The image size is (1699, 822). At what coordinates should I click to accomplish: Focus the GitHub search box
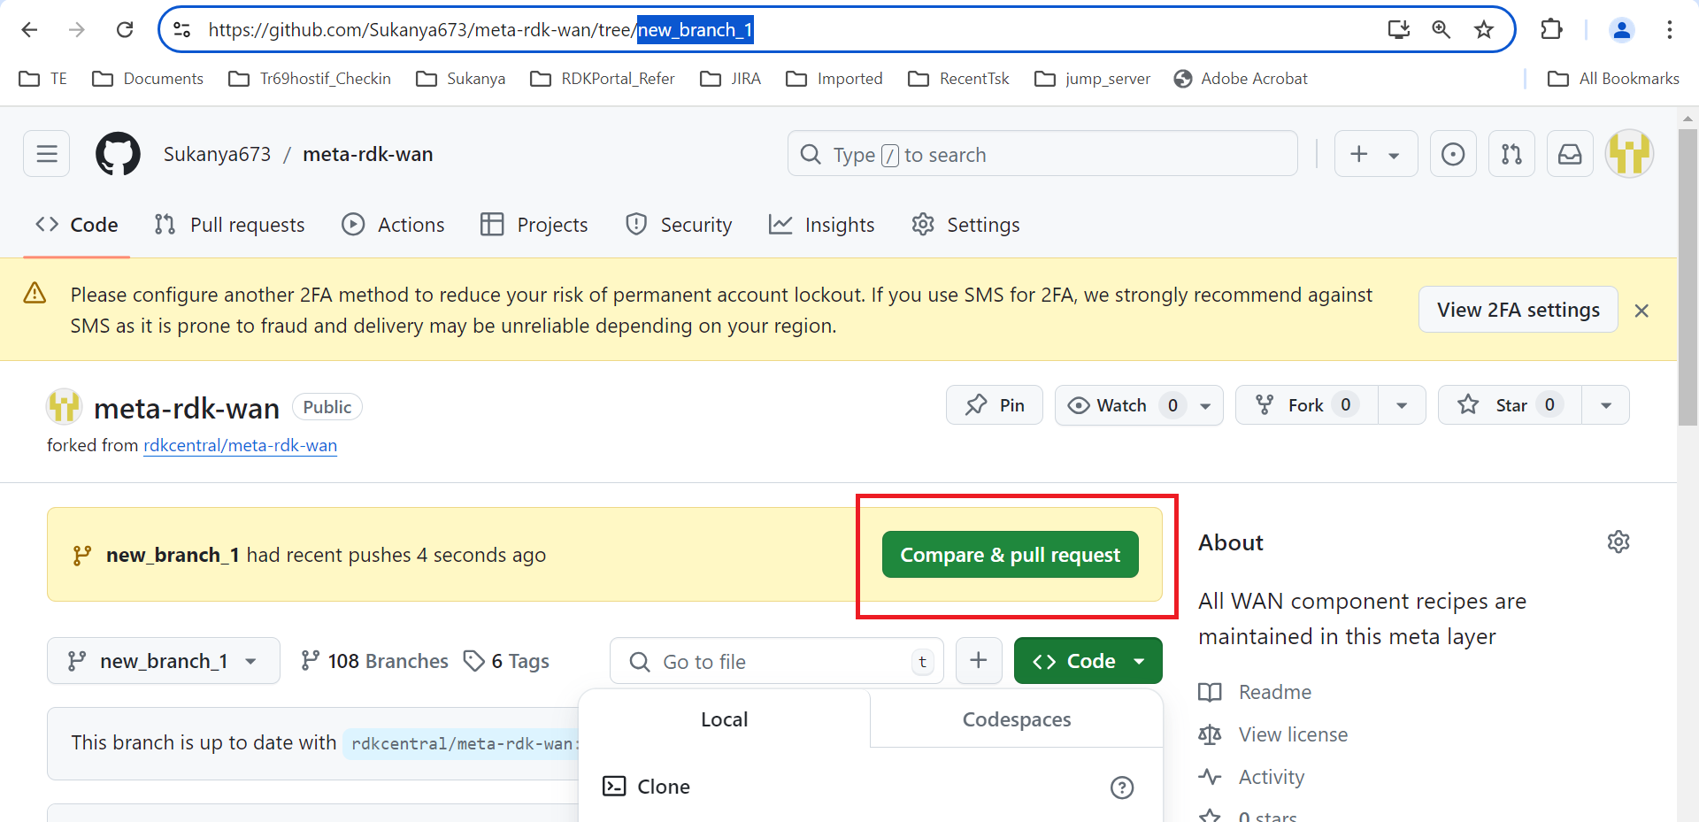pyautogui.click(x=1042, y=154)
